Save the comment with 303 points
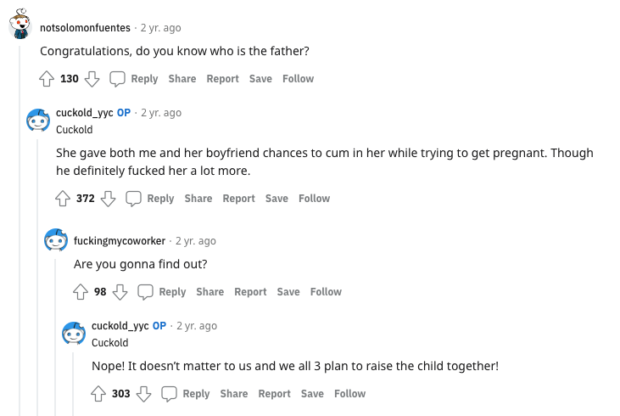620x416 pixels. tap(312, 394)
